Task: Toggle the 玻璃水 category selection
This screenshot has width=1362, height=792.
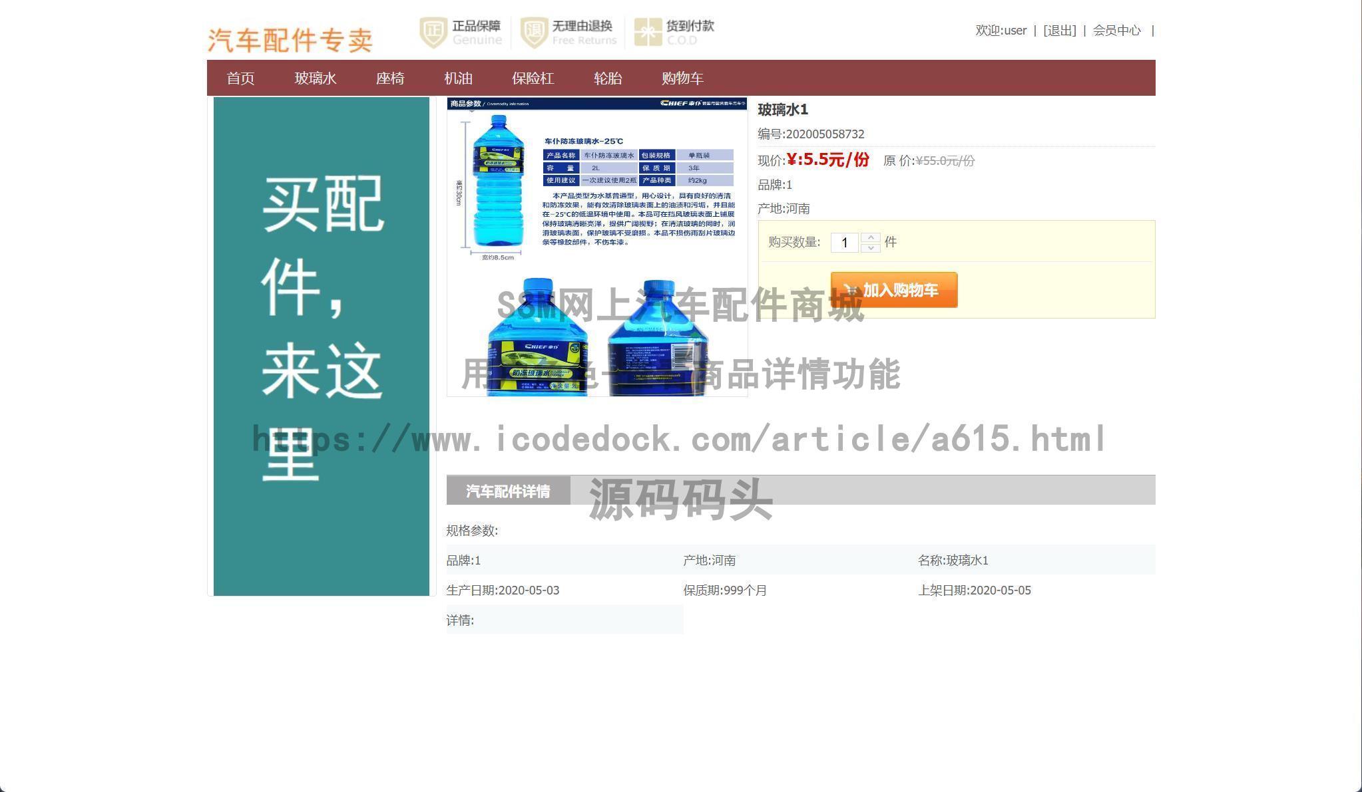Action: click(x=316, y=78)
